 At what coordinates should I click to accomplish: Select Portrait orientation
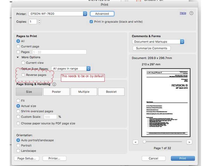[x=18, y=145]
